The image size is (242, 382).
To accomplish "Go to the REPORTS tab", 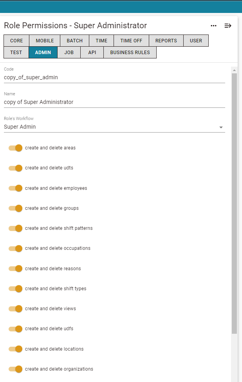I will click(x=166, y=41).
